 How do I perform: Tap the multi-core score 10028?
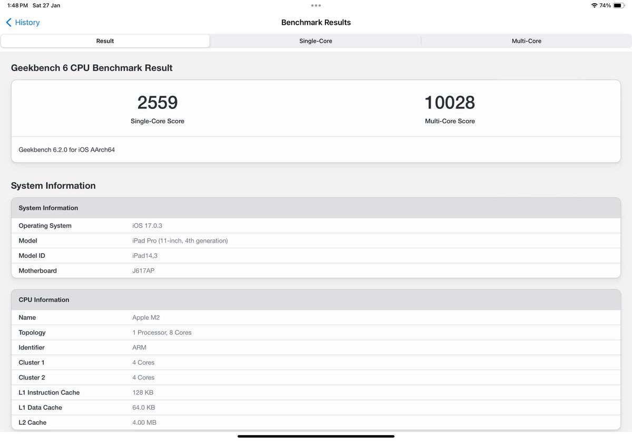point(450,102)
